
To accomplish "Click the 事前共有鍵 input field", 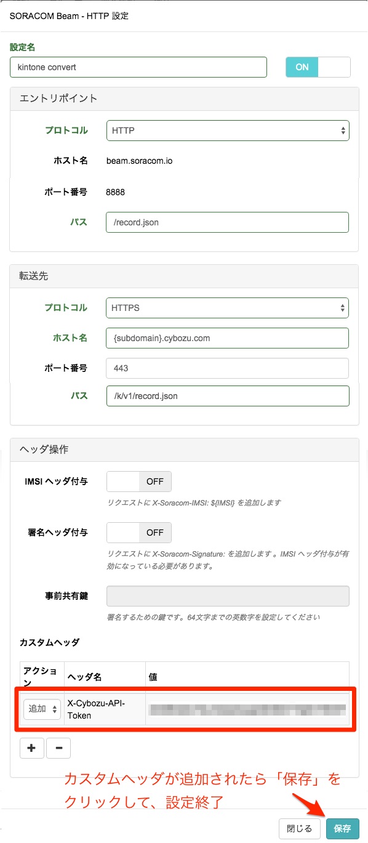I will pyautogui.click(x=228, y=596).
